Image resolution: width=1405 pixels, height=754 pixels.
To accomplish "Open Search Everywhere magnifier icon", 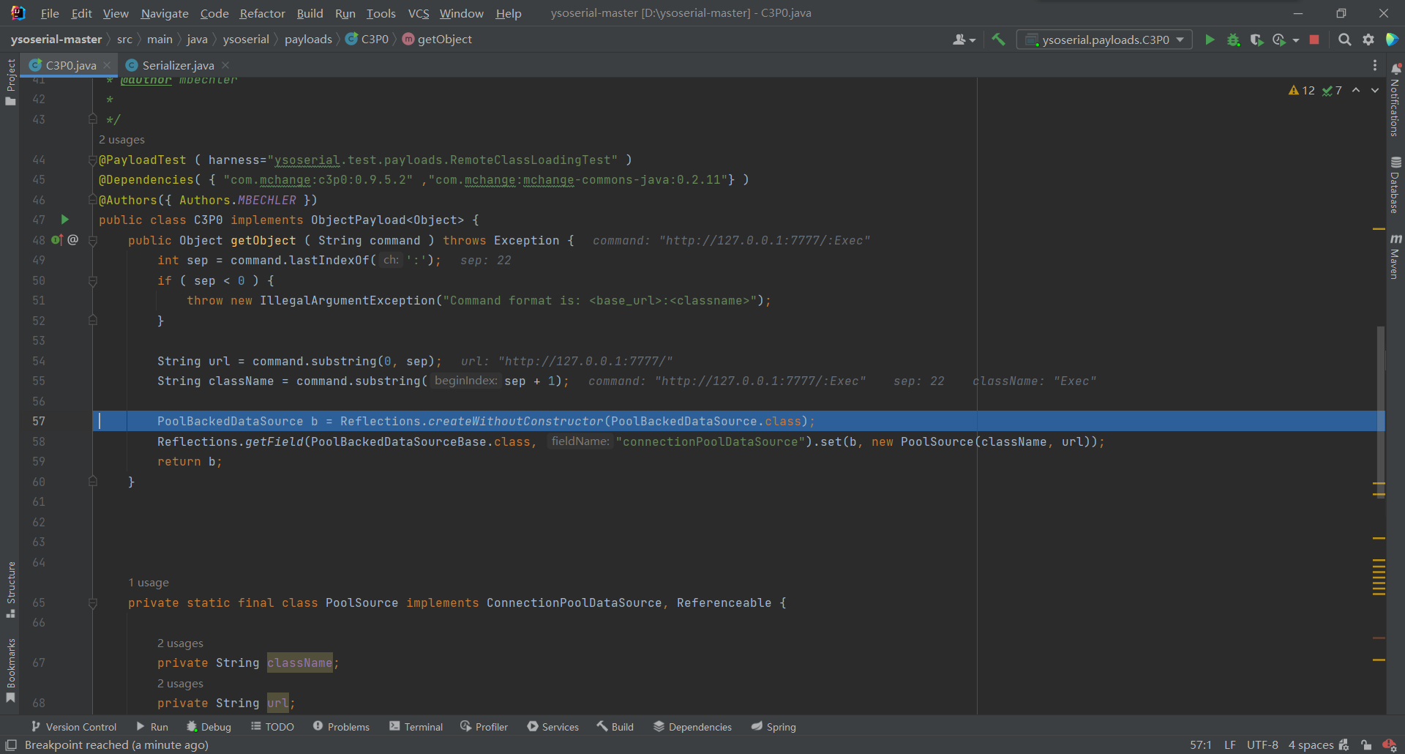I will (x=1344, y=40).
